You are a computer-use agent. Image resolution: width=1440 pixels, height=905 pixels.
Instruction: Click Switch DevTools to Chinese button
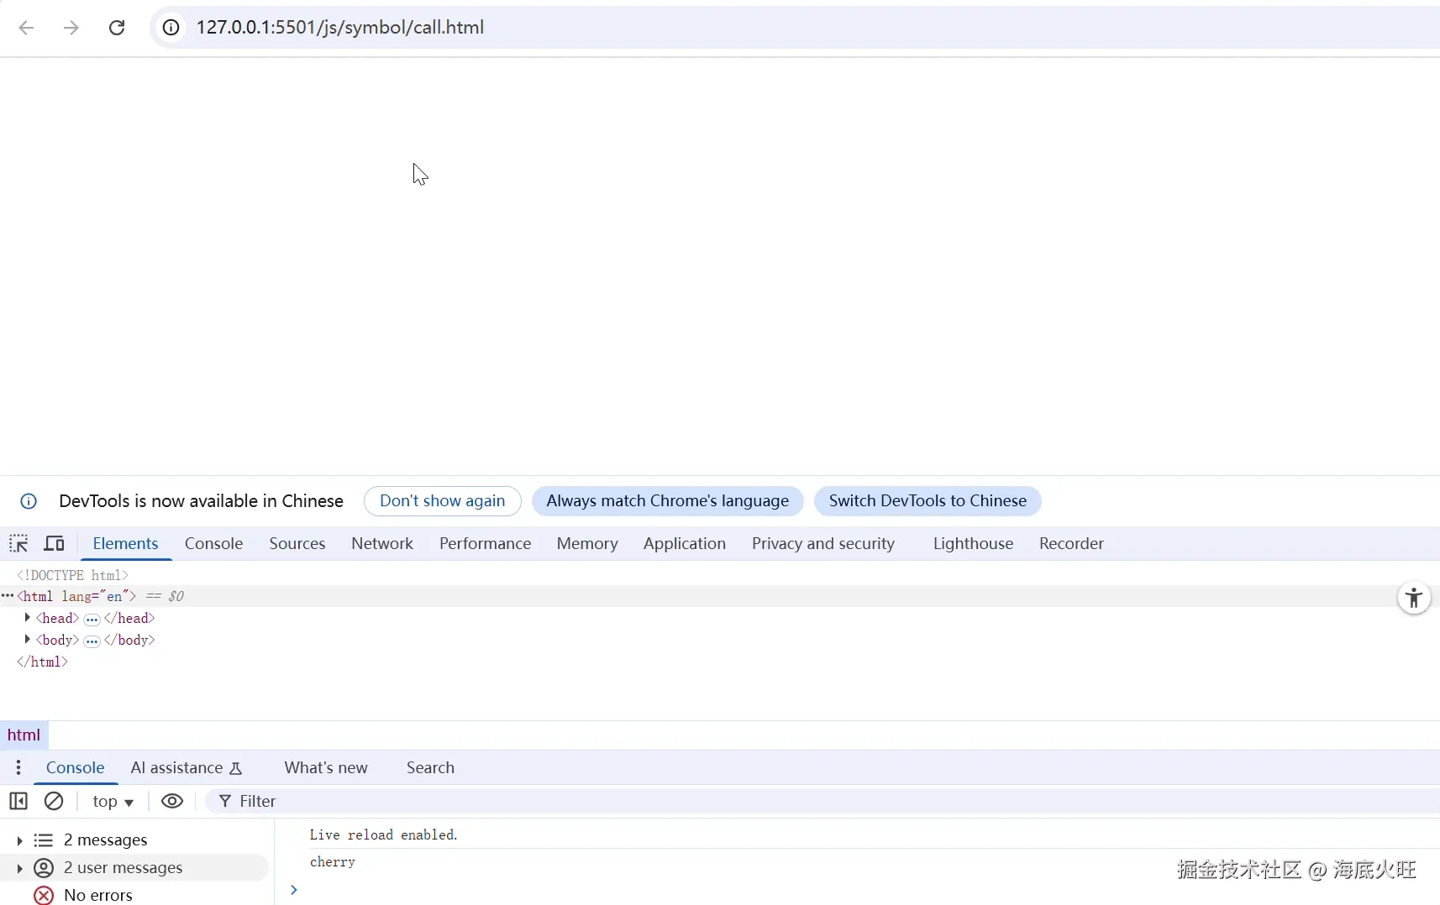pos(928,501)
